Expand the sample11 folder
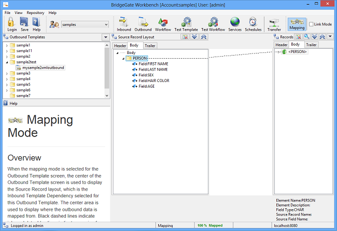The height and width of the screenshot is (231, 337). (x=7, y=51)
